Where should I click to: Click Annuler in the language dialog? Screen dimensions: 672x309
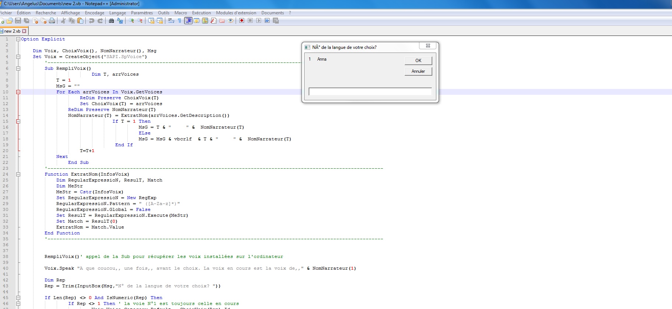[418, 71]
